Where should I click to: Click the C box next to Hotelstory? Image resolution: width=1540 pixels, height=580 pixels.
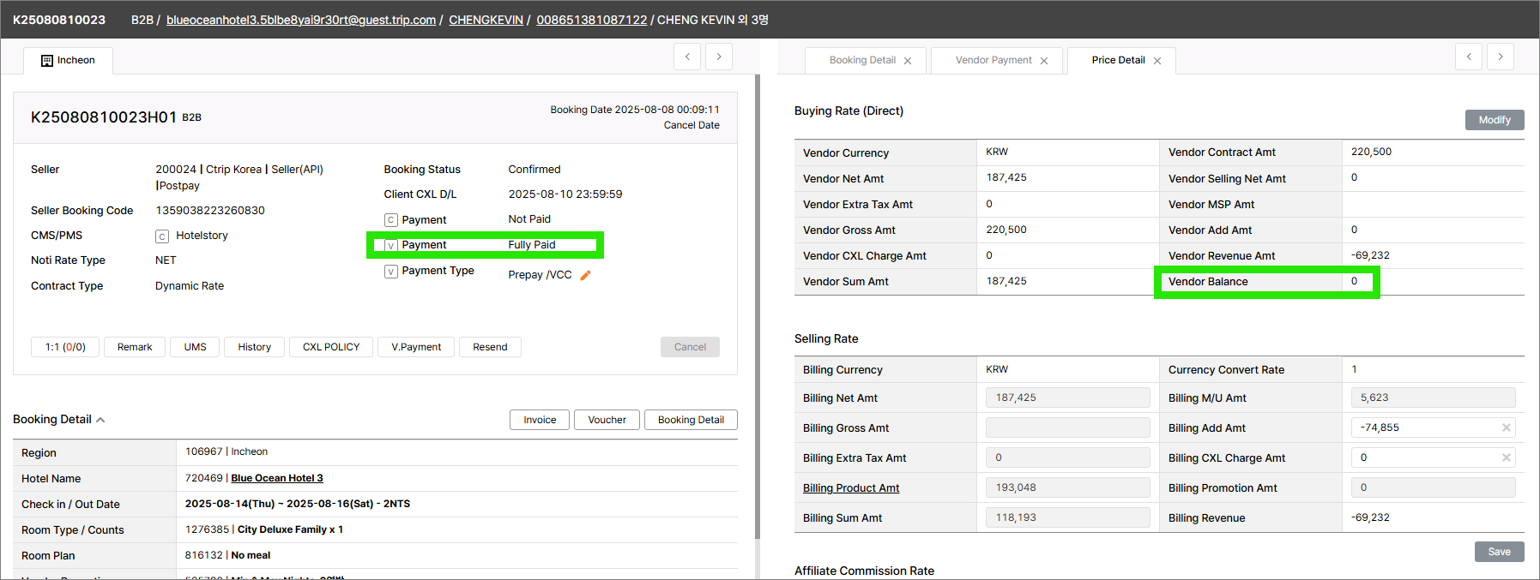[162, 236]
